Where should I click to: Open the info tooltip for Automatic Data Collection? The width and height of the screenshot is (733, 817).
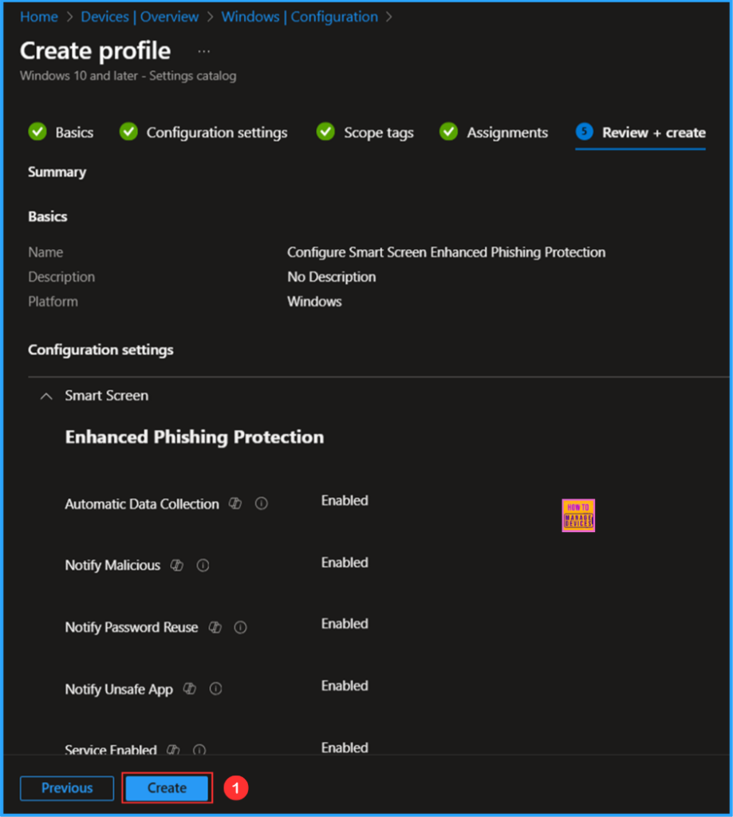tap(261, 503)
